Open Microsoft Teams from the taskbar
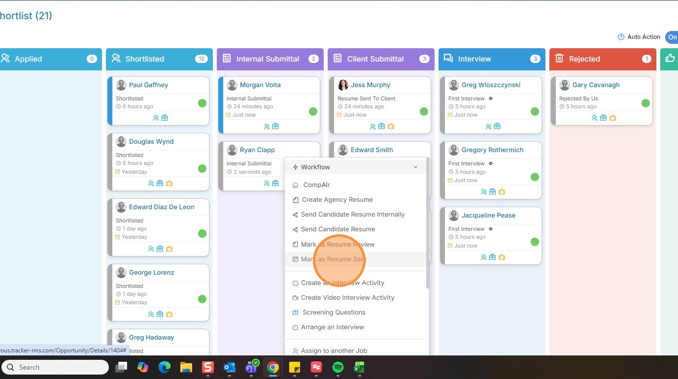The height and width of the screenshot is (379, 678). [x=251, y=367]
